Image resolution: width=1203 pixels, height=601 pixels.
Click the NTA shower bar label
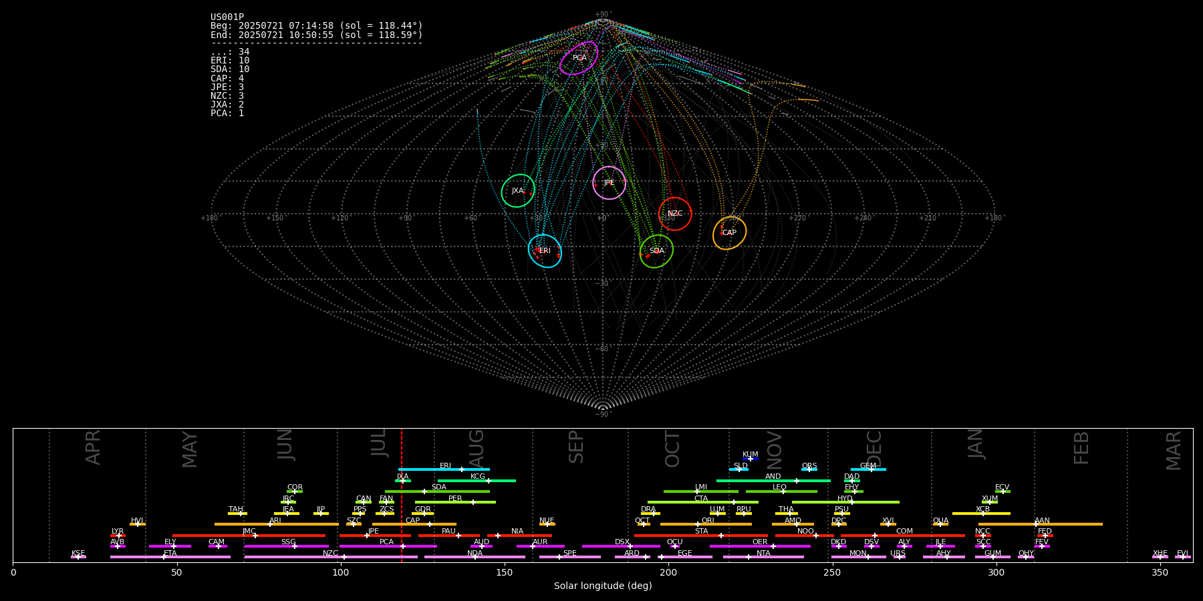[763, 553]
